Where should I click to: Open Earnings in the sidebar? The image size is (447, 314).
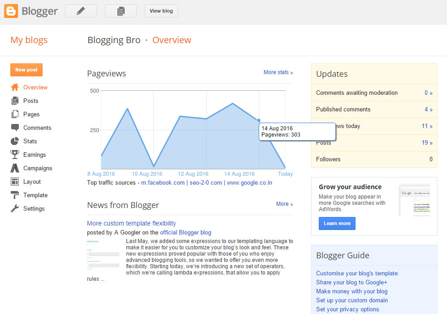pyautogui.click(x=35, y=155)
